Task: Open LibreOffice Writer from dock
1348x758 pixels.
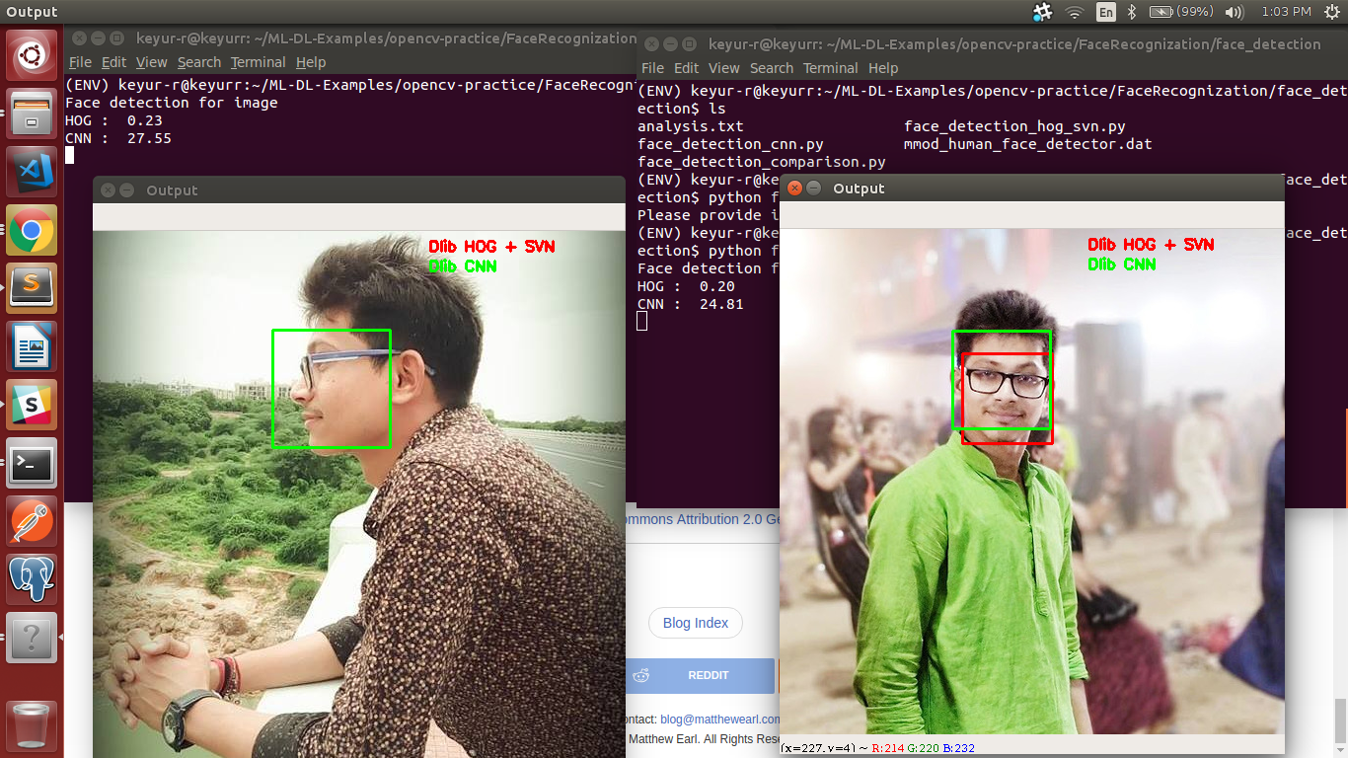Action: [32, 346]
